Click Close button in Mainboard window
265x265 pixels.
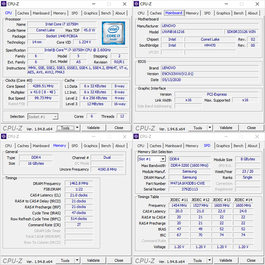[x=251, y=128]
